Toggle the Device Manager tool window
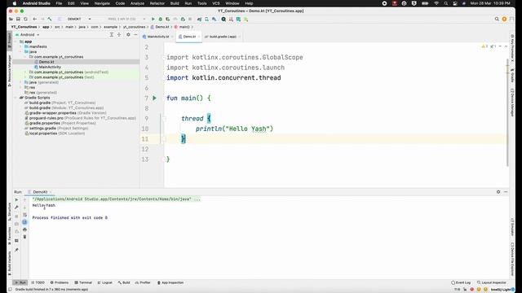 coord(512,103)
